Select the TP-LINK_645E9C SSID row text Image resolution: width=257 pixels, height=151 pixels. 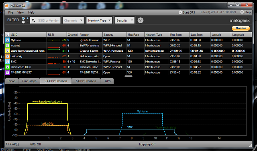tap(21, 72)
